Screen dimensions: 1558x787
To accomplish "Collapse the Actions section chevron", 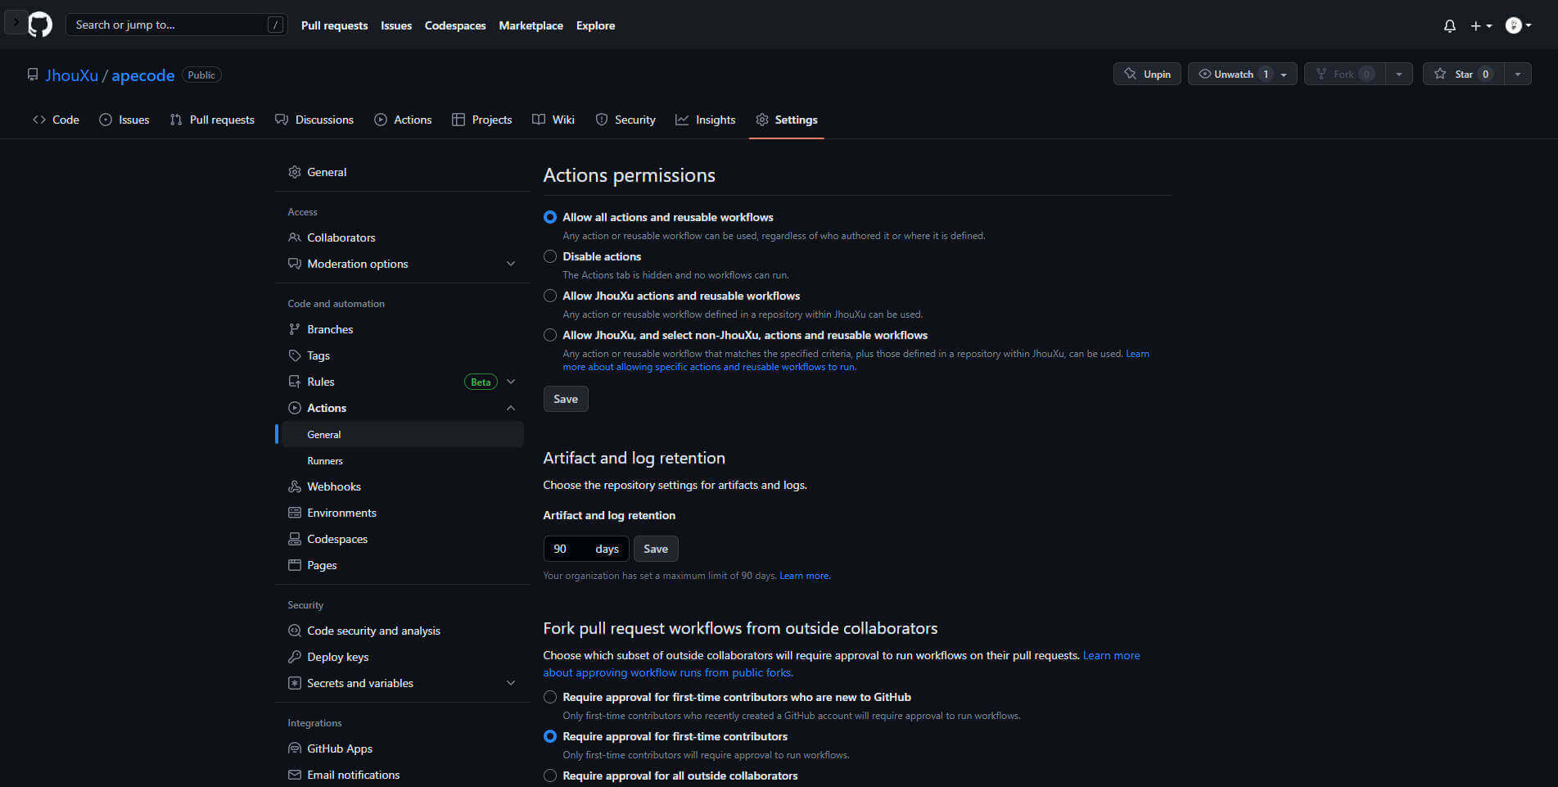I will [511, 408].
